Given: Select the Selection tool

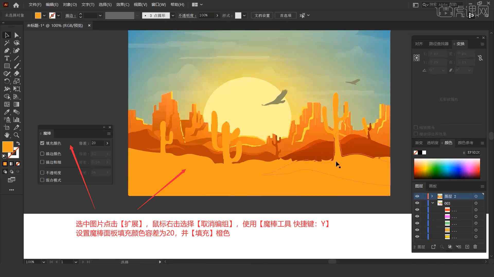Looking at the screenshot, I should click(x=6, y=35).
